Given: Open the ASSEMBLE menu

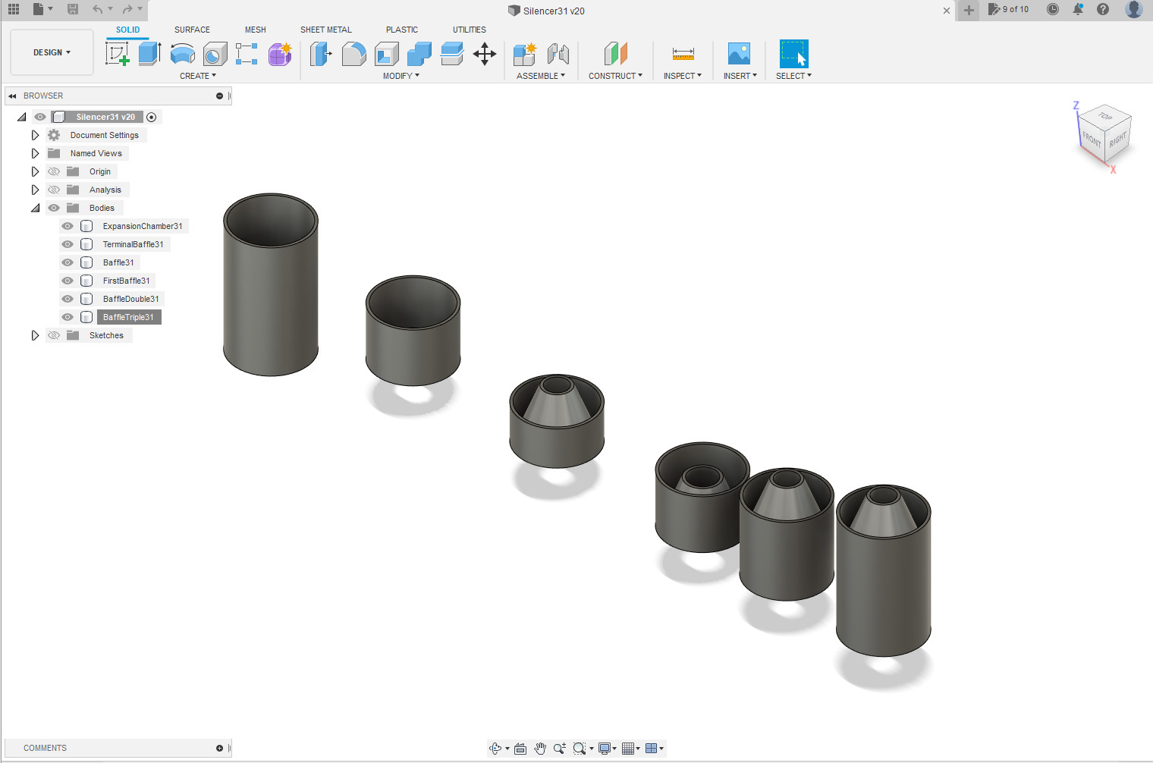Looking at the screenshot, I should coord(541,76).
